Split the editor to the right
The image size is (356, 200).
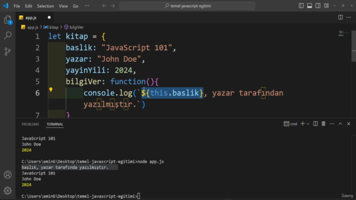(x=340, y=17)
